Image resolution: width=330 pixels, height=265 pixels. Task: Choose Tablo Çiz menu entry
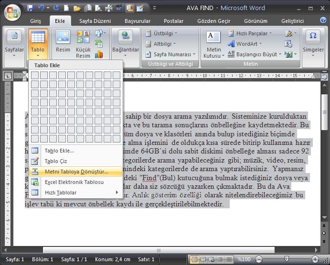pyautogui.click(x=75, y=161)
